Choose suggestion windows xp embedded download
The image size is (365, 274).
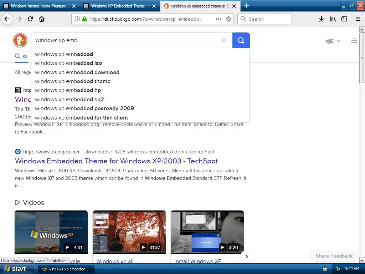coord(140,72)
